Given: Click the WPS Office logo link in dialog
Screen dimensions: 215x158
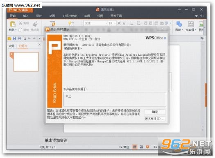Looking at the screenshot, I should (156, 38).
